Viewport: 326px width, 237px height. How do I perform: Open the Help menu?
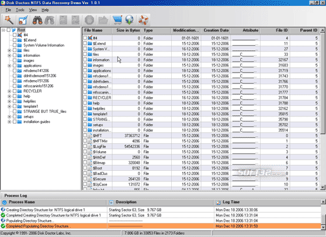(x=45, y=10)
